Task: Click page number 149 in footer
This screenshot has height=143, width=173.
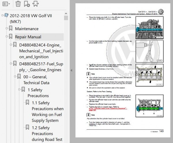Action: pyautogui.click(x=161, y=131)
